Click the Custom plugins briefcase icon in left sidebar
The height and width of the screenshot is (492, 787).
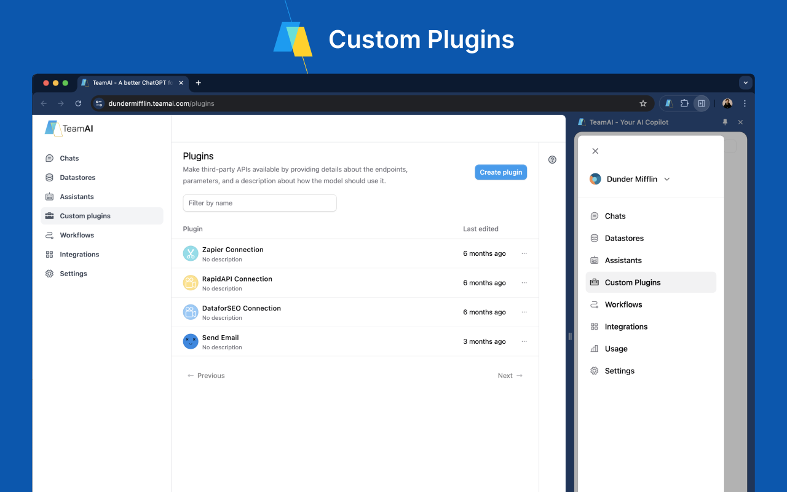tap(49, 216)
